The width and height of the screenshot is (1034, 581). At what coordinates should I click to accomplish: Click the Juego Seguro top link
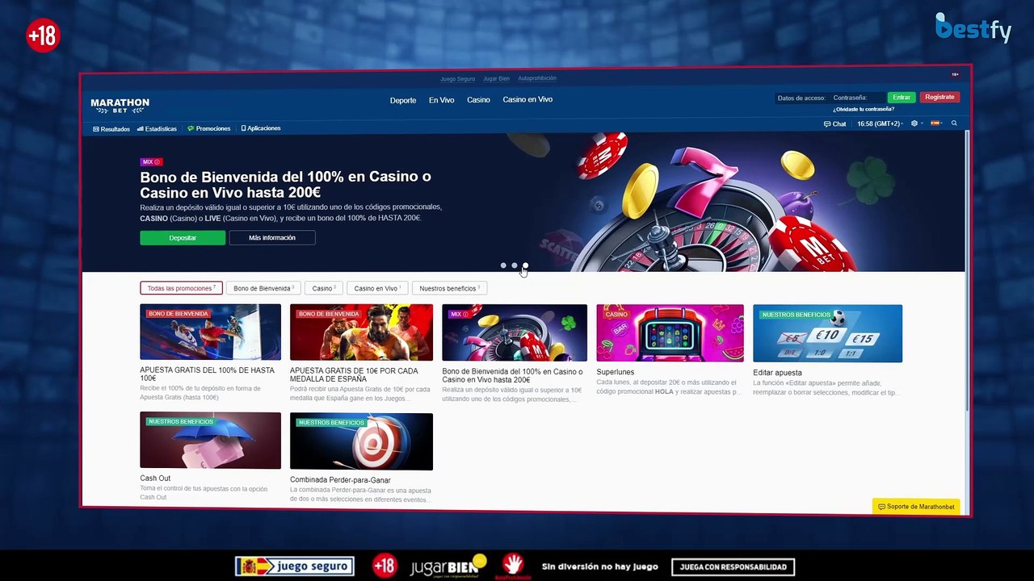click(457, 79)
